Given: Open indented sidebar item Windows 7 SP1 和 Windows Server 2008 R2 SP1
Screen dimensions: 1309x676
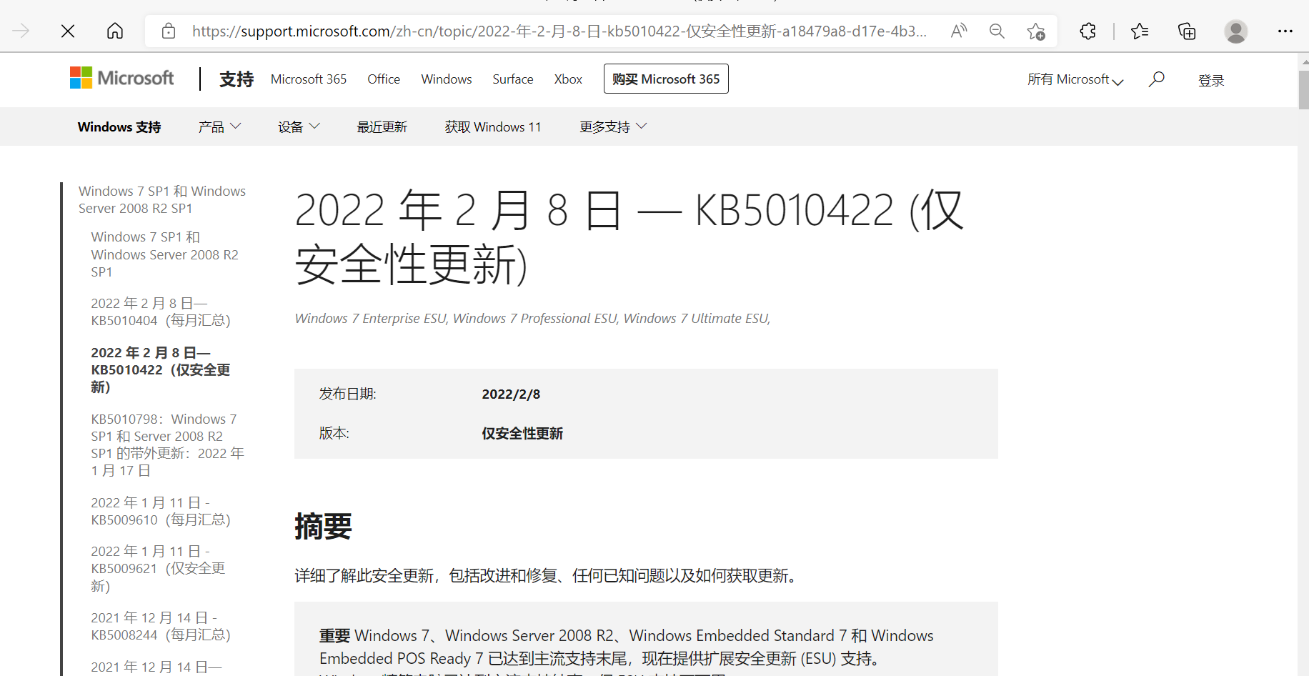Looking at the screenshot, I should click(165, 254).
